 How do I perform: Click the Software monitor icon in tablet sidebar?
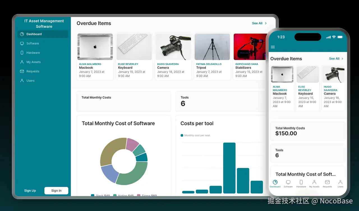point(22,43)
